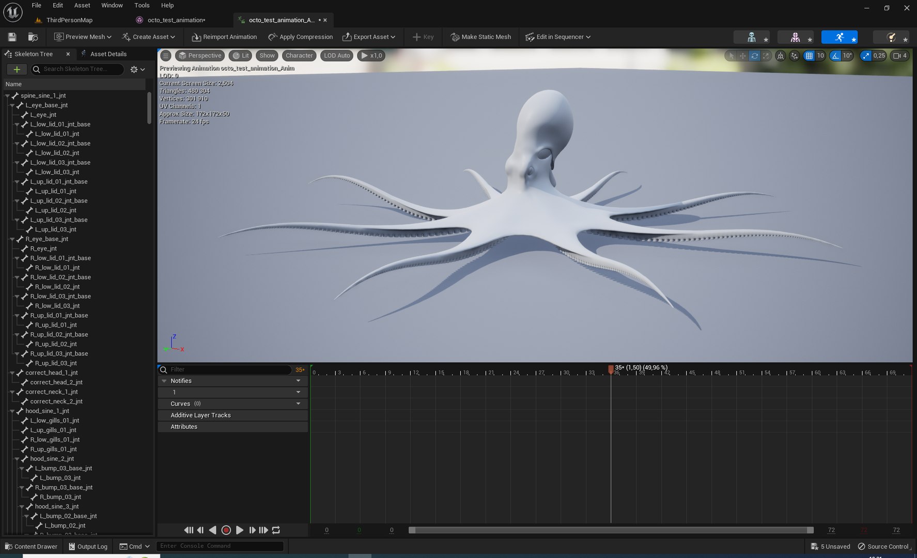Play the animation forward
This screenshot has height=558, width=917.
point(239,530)
